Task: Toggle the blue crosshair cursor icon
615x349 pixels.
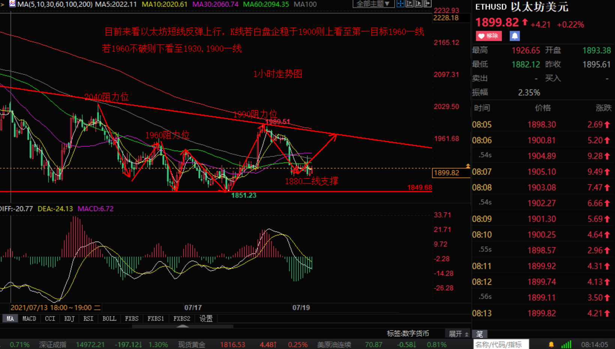Action: click(x=400, y=4)
